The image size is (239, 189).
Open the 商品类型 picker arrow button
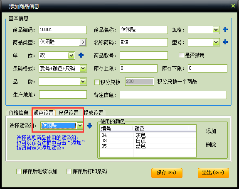(x=83, y=42)
